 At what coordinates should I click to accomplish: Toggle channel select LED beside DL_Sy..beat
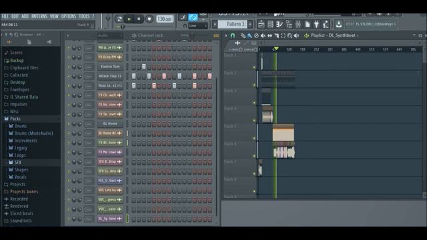[x=127, y=219]
